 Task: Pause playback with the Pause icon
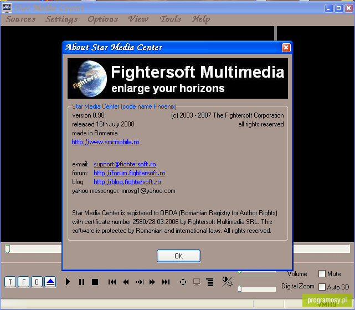[81, 282]
